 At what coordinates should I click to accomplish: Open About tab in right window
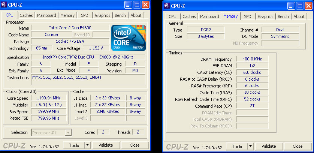299,16
